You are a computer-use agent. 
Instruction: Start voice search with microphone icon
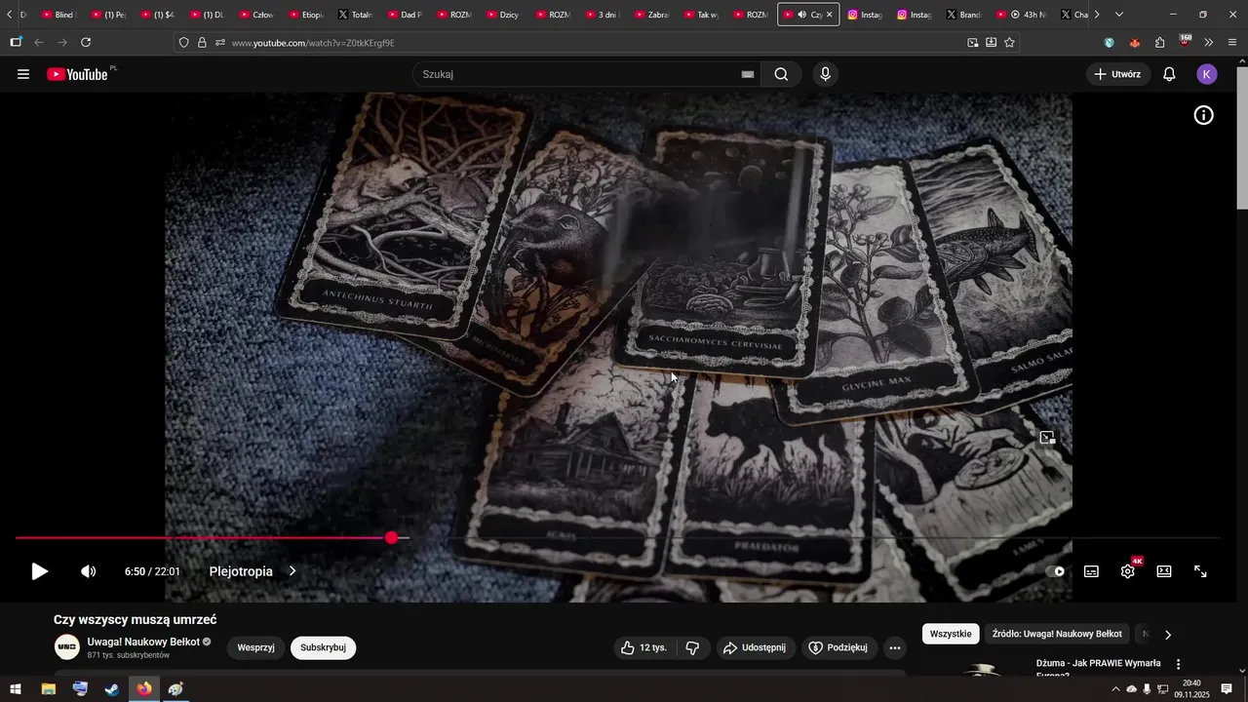tap(826, 74)
